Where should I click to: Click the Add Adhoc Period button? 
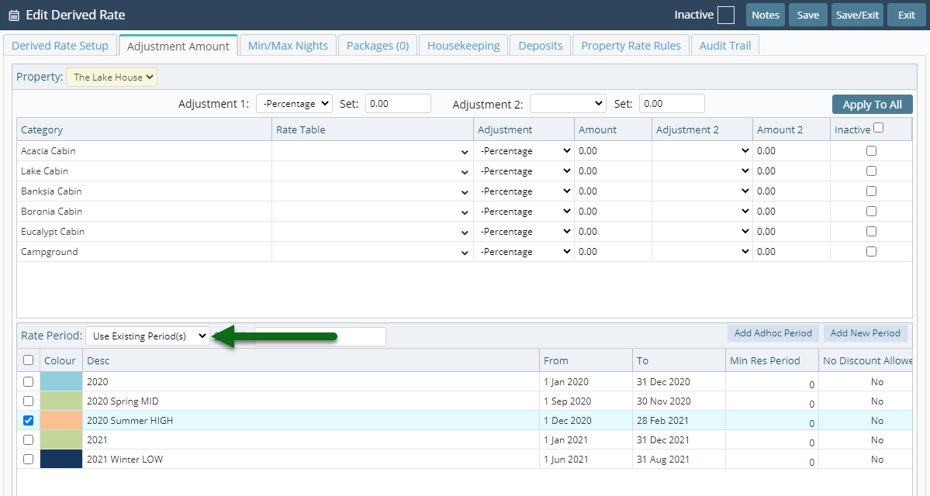pos(773,333)
